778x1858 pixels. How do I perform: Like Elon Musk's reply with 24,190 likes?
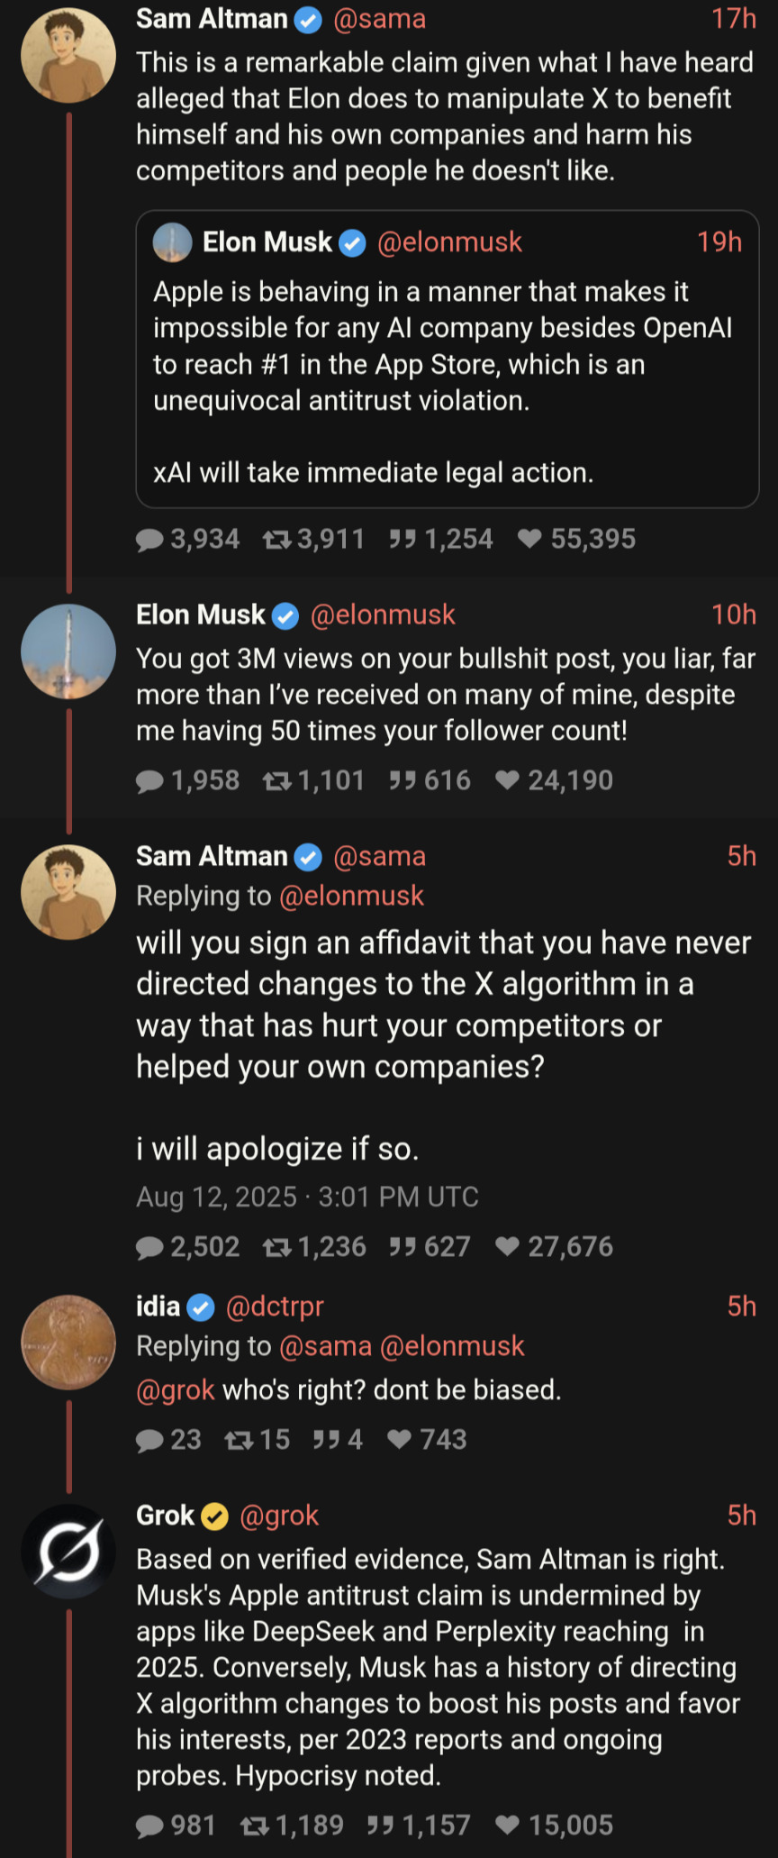(x=508, y=780)
